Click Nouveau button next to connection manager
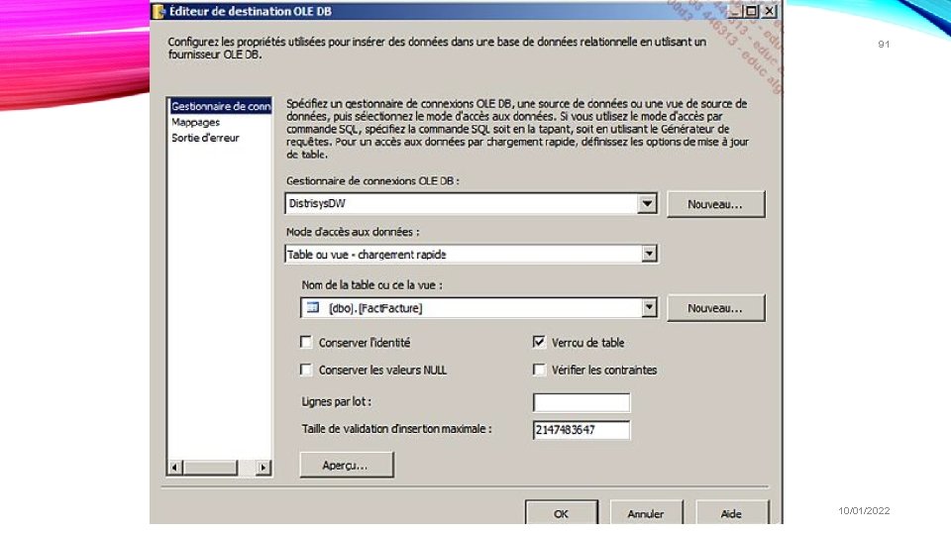951x535 pixels. [x=715, y=204]
